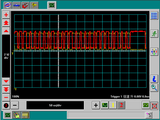This screenshot has height=120, width=160.
Task: Move trace up fast with double up arrow
Action: [6, 23]
